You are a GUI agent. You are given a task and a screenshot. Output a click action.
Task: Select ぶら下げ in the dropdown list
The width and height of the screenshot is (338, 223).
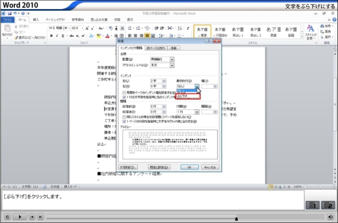coord(188,96)
